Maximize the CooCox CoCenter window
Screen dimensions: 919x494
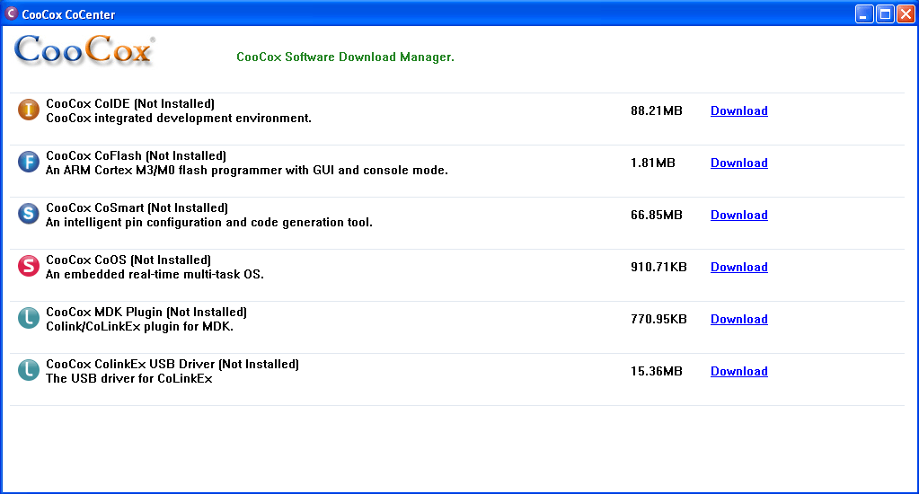885,13
